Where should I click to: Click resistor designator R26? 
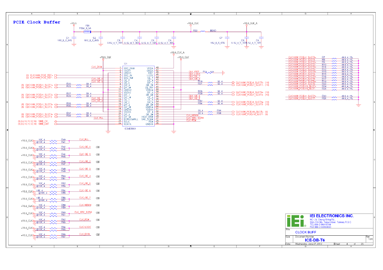pos(200,91)
